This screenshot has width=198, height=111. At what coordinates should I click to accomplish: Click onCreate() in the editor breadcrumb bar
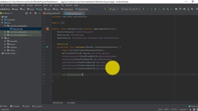tap(71, 103)
